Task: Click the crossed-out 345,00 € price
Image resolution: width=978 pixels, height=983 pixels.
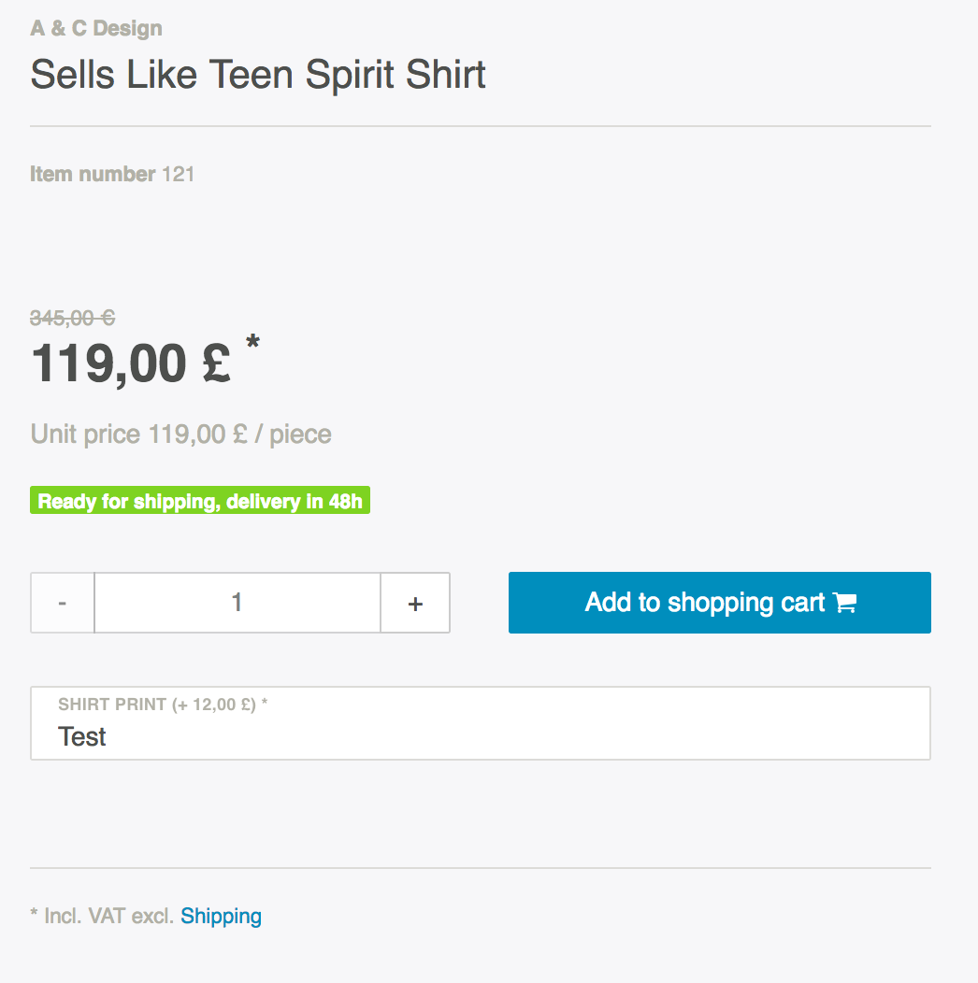Action: click(x=73, y=319)
